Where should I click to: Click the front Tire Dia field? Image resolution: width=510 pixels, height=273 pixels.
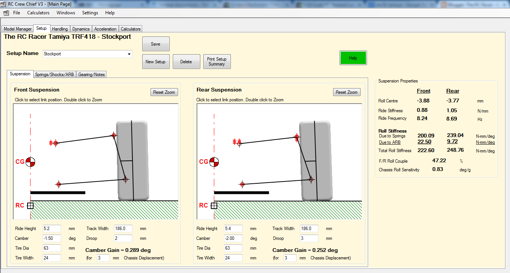pyautogui.click(x=52, y=248)
